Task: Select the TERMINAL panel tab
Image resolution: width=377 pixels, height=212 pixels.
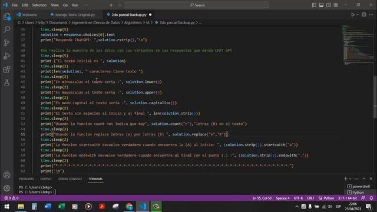Action: (x=95, y=179)
